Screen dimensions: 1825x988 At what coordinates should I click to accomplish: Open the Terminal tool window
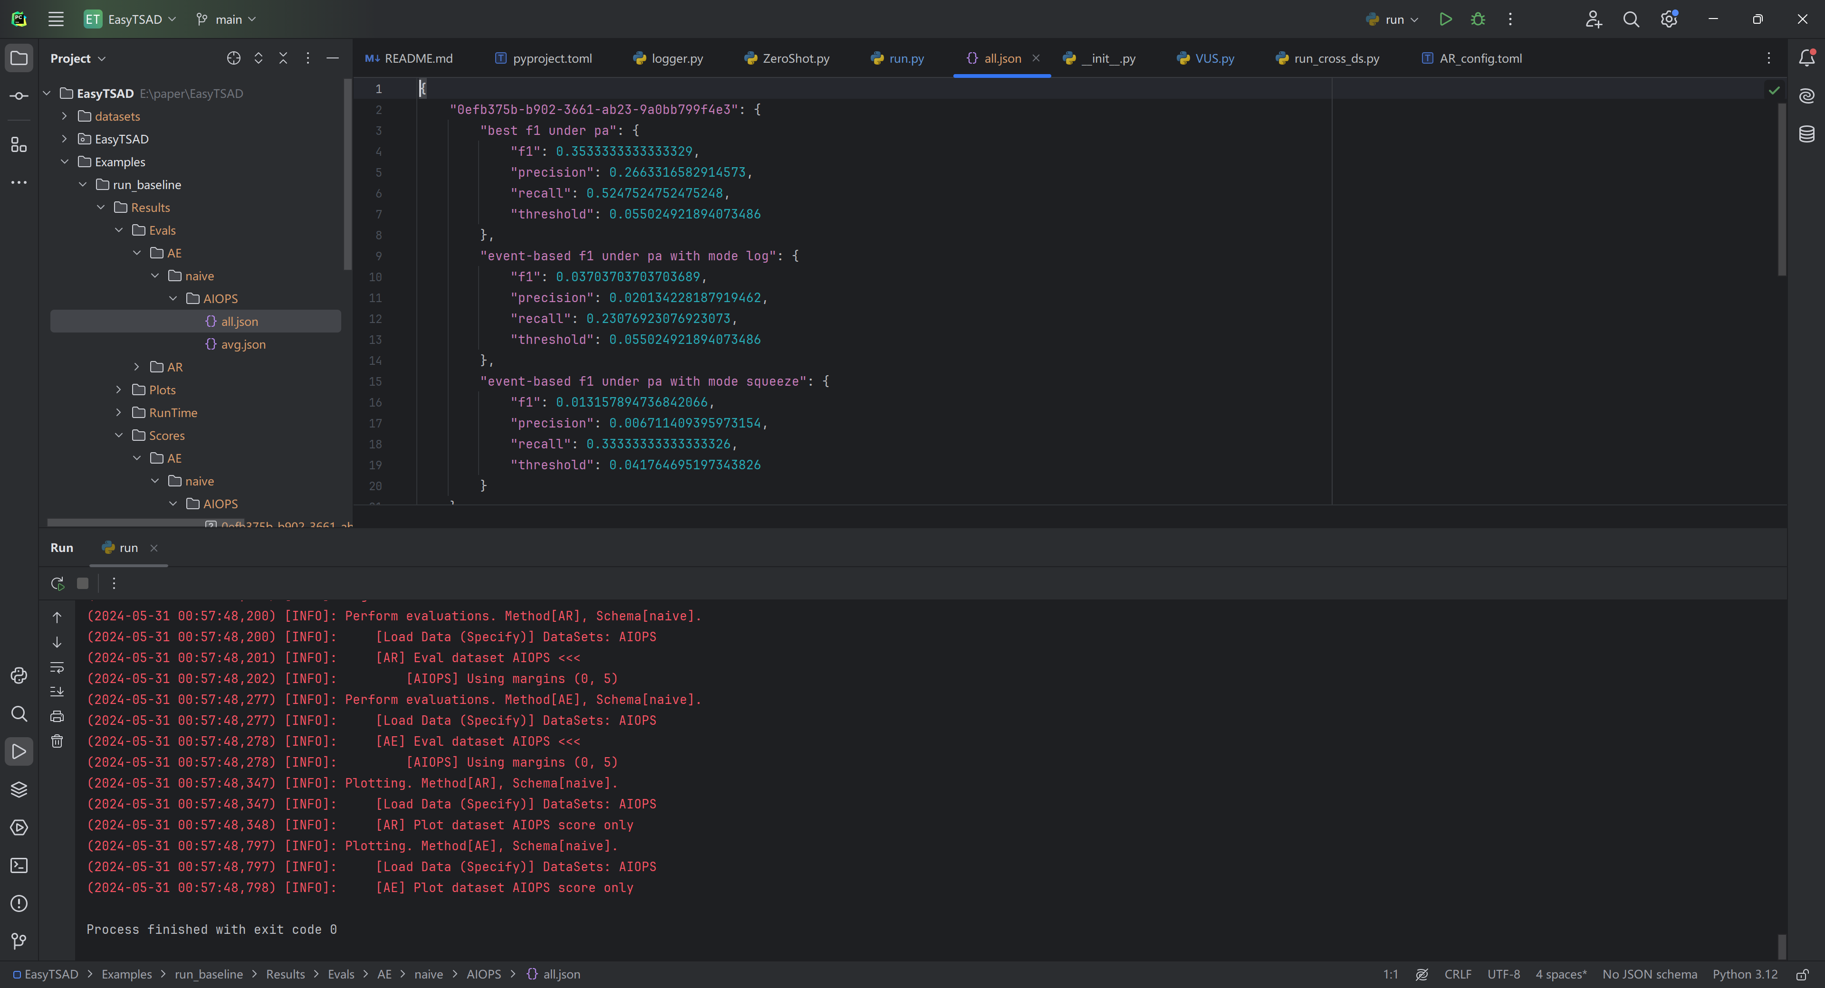(19, 865)
